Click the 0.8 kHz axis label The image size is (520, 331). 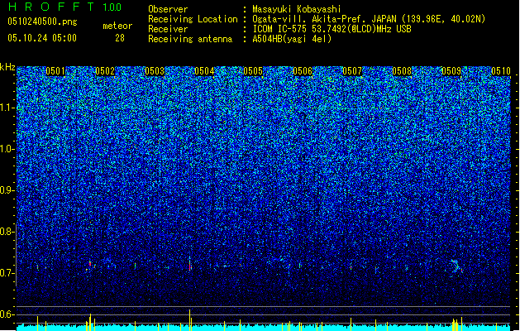click(x=7, y=232)
